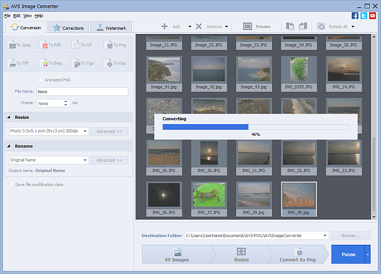381x274 pixels.
Task: Select the To Jpeg format button
Action: [20, 45]
